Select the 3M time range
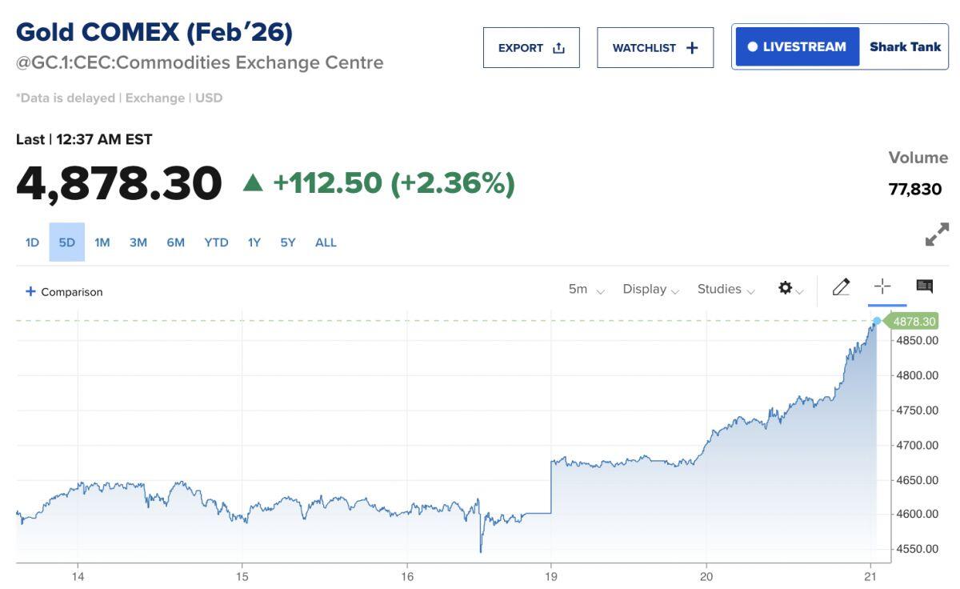The image size is (960, 589). [x=138, y=242]
